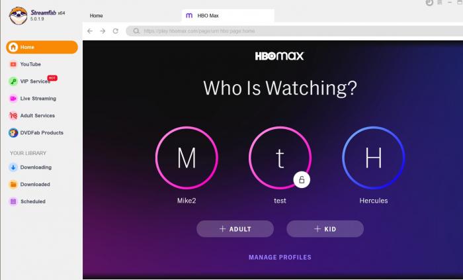Click the lock badge on test profile

tap(302, 179)
